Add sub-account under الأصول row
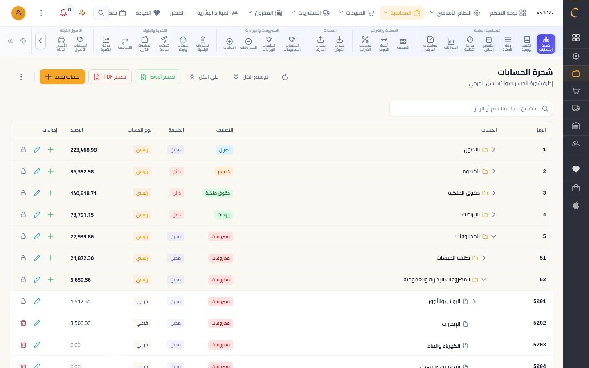The height and width of the screenshot is (368, 589). click(x=51, y=150)
